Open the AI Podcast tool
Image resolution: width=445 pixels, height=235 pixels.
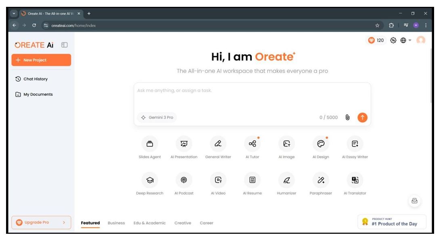[184, 180]
